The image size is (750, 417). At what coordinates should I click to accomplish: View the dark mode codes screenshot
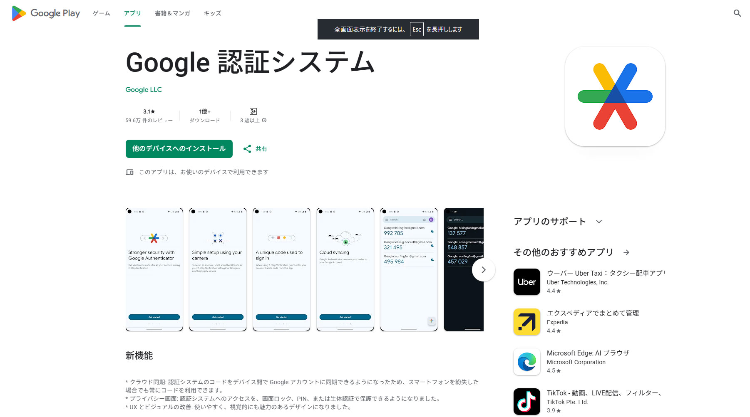point(464,269)
